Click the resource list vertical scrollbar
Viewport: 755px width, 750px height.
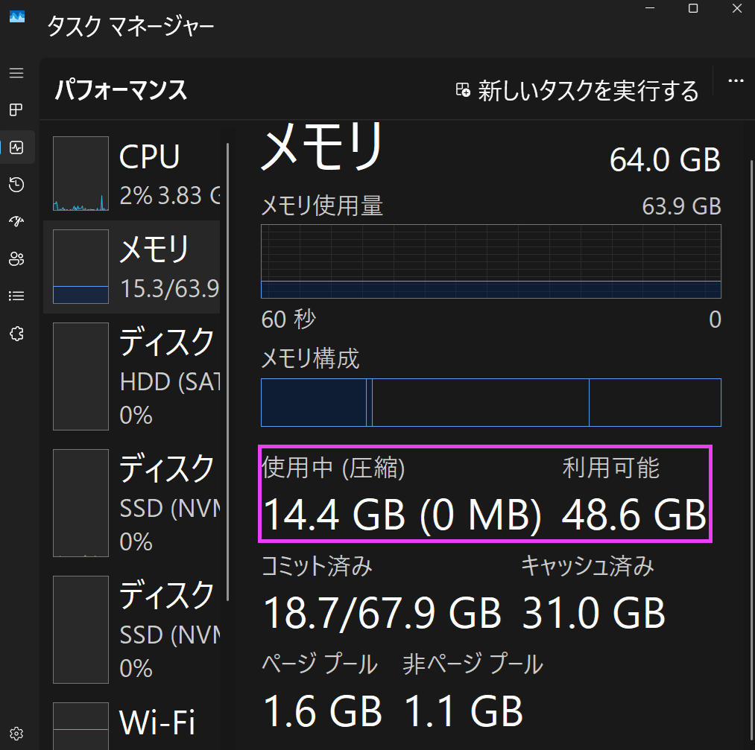(x=228, y=372)
